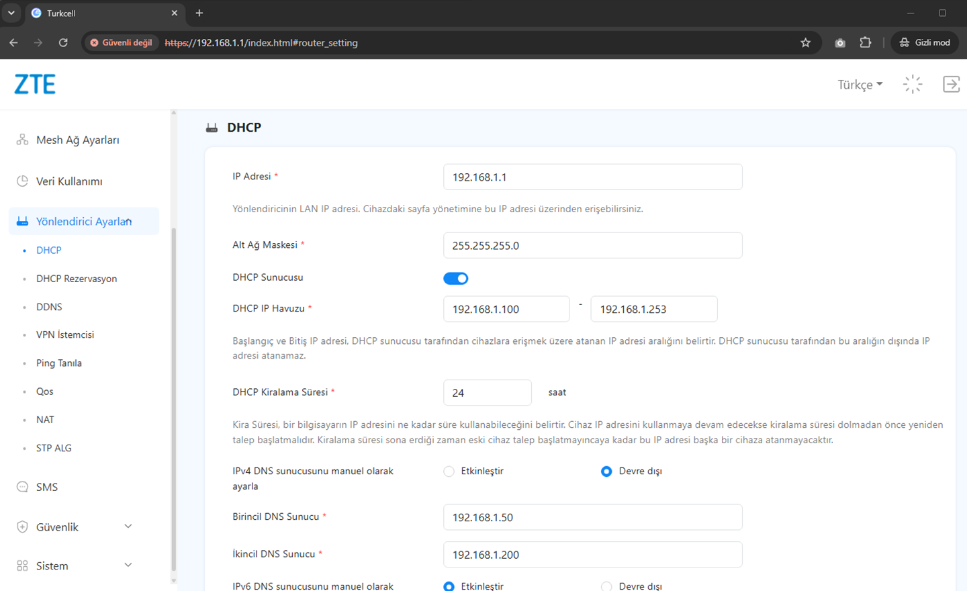Click the browser address bar URL
967x591 pixels.
[x=261, y=42]
